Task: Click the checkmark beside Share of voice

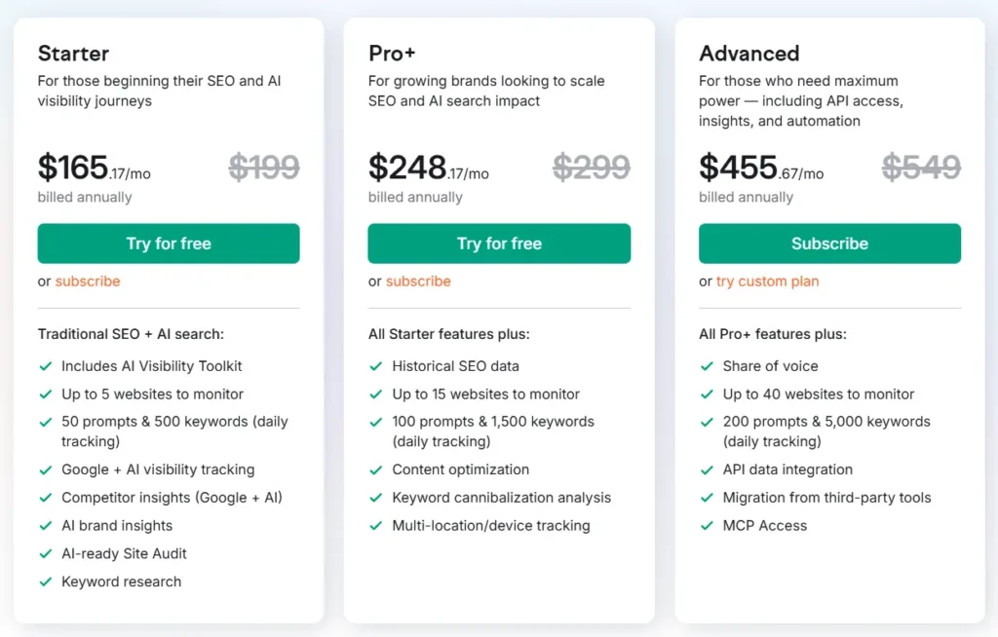Action: click(x=706, y=366)
